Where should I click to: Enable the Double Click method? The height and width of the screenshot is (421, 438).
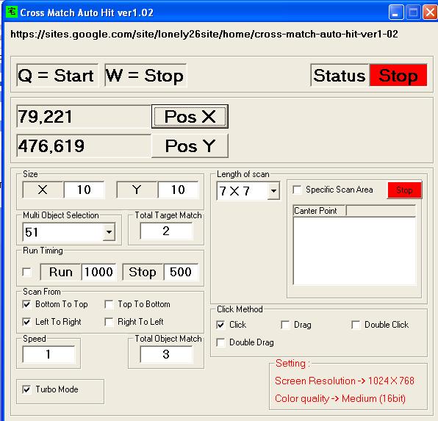click(x=356, y=325)
